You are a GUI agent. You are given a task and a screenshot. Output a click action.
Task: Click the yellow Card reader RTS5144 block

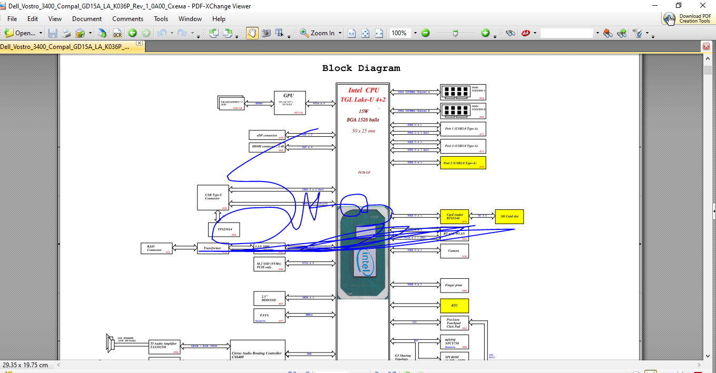454,217
